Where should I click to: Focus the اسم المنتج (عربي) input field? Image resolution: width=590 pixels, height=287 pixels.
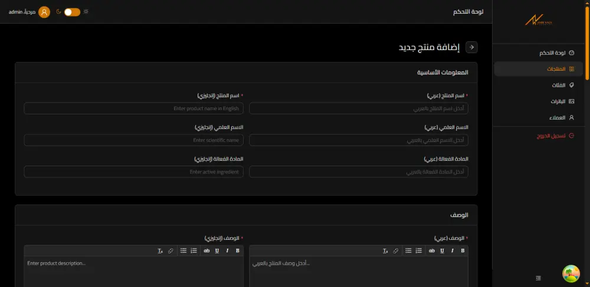359,108
